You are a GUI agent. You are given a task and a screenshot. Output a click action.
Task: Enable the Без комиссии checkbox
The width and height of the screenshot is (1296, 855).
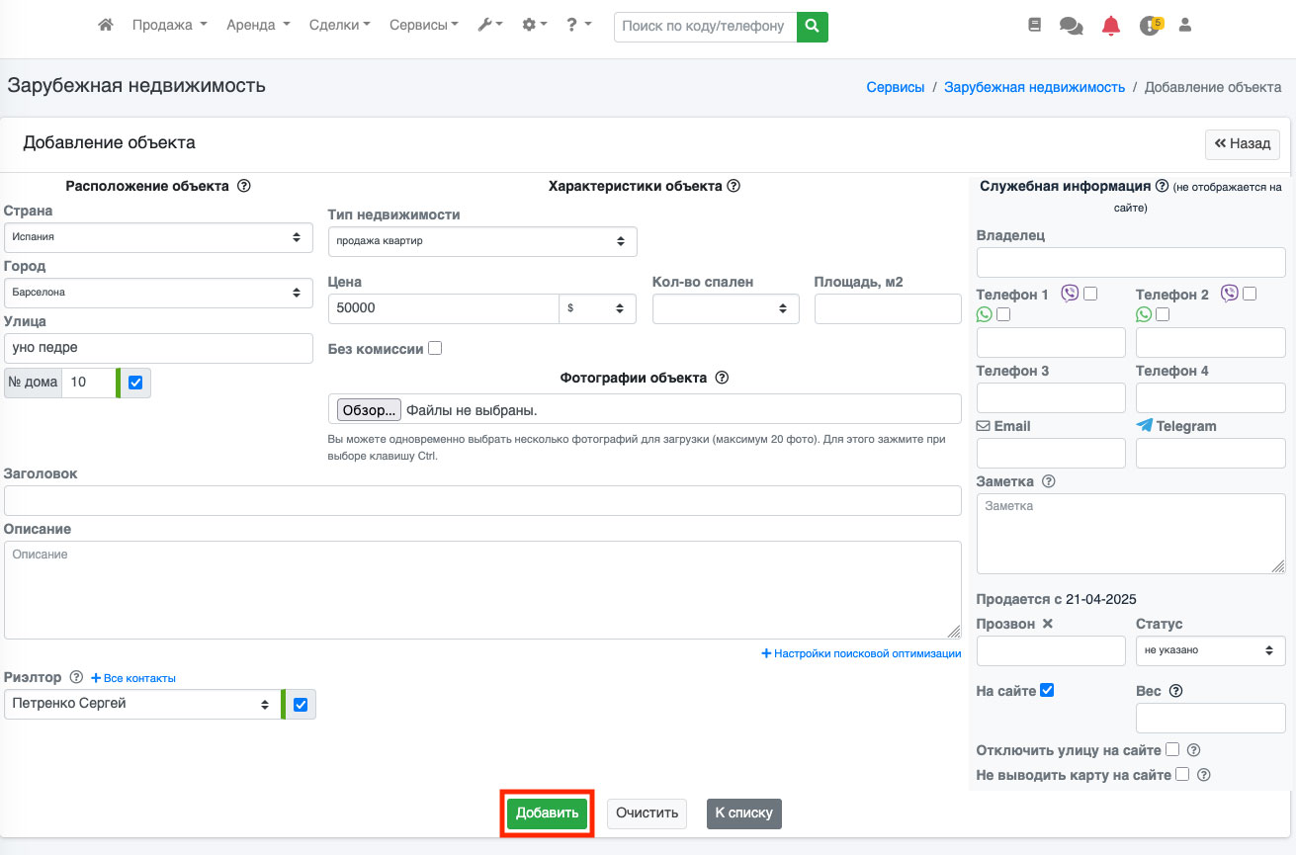(435, 348)
